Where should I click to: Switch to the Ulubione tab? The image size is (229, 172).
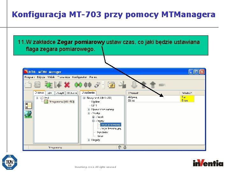click(72, 93)
